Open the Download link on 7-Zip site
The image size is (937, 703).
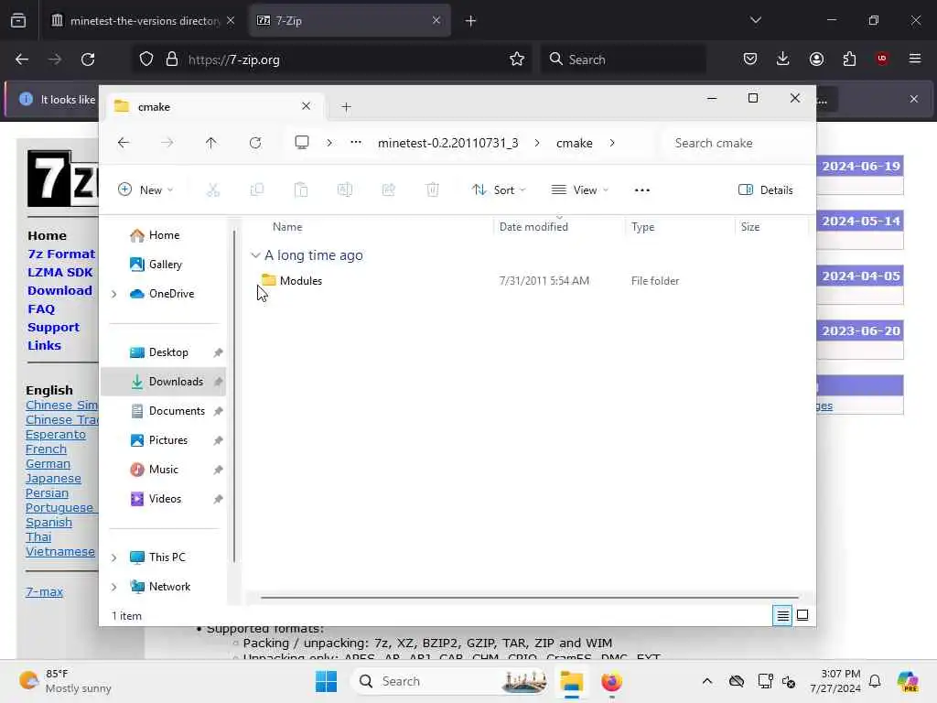[59, 290]
